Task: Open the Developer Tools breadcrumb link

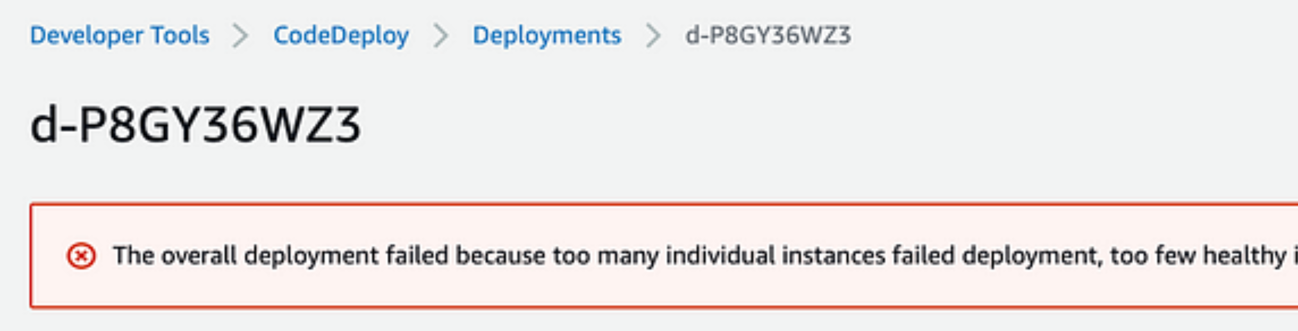Action: coord(119,35)
